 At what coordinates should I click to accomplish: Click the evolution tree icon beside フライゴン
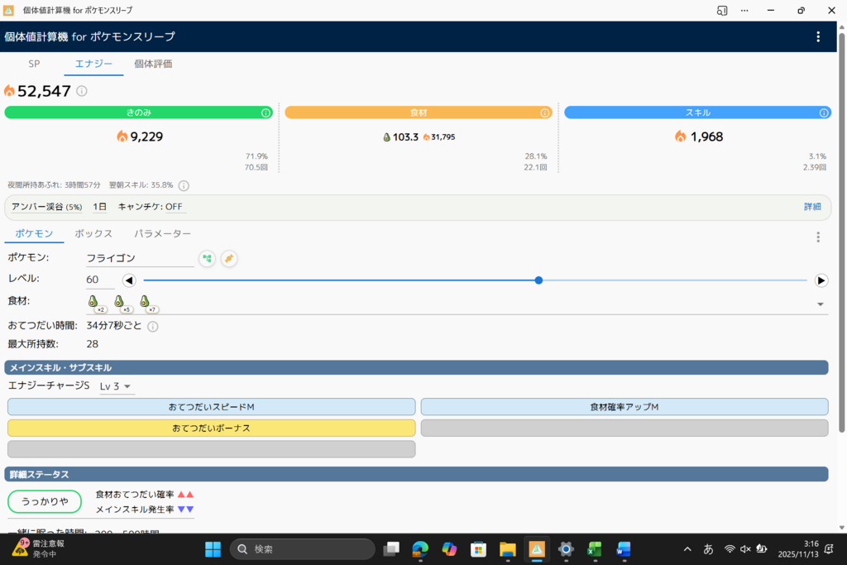click(x=207, y=259)
